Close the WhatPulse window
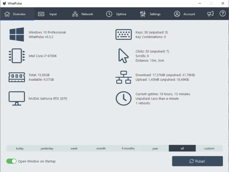The height and width of the screenshot is (172, 229). pos(223,3)
